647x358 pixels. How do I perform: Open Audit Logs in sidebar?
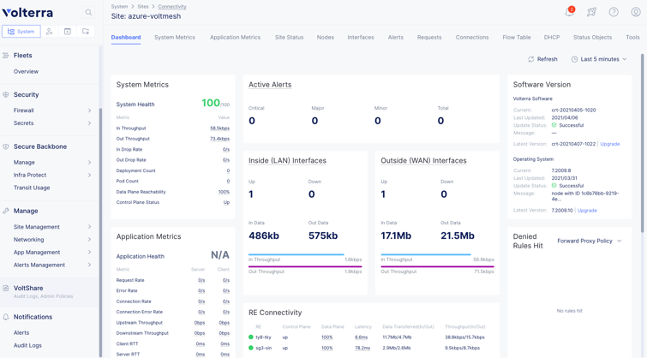click(x=27, y=346)
